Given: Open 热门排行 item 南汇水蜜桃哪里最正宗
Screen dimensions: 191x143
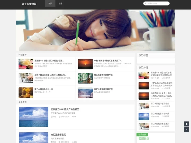Looking at the screenshot, I should (x=160, y=124).
